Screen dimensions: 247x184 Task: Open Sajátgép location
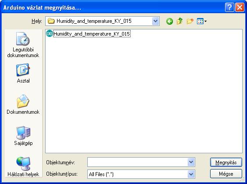pos(23,136)
